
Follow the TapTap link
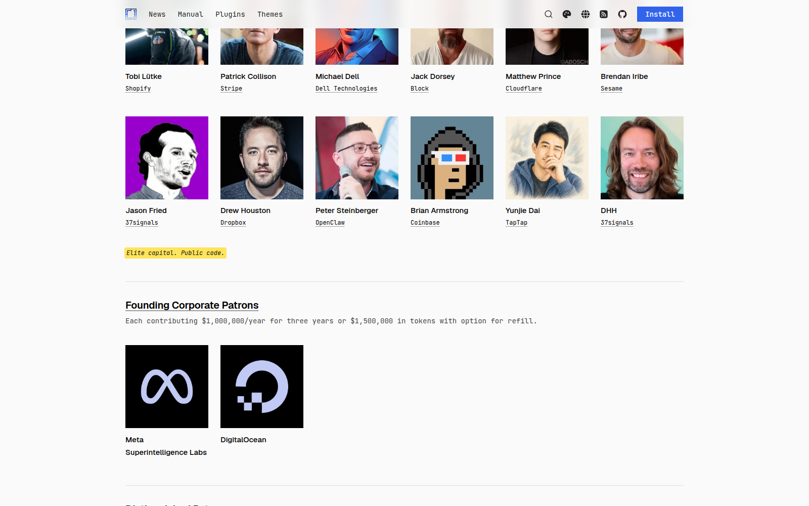(516, 223)
